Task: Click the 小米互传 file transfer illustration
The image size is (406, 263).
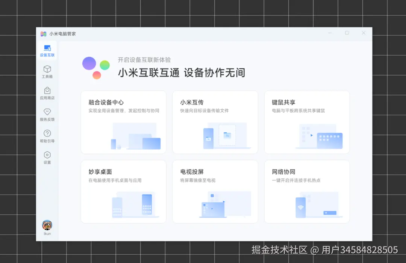Action: point(227,136)
